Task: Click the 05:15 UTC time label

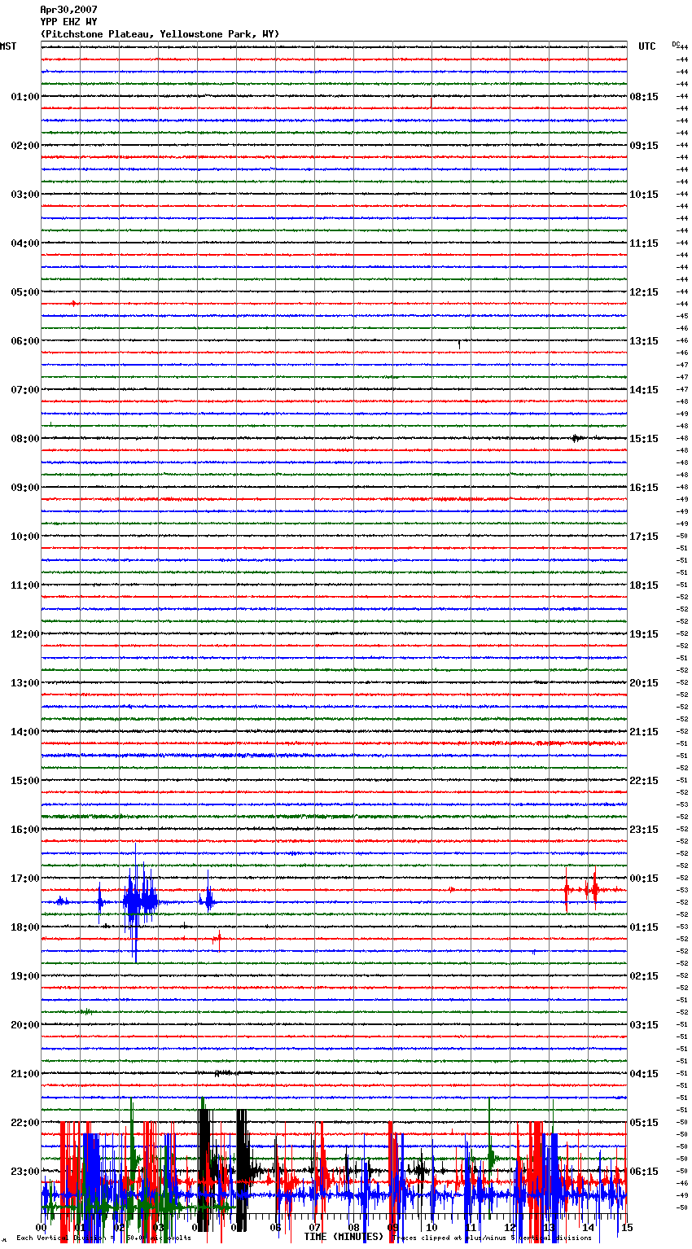Action: pyautogui.click(x=644, y=1123)
